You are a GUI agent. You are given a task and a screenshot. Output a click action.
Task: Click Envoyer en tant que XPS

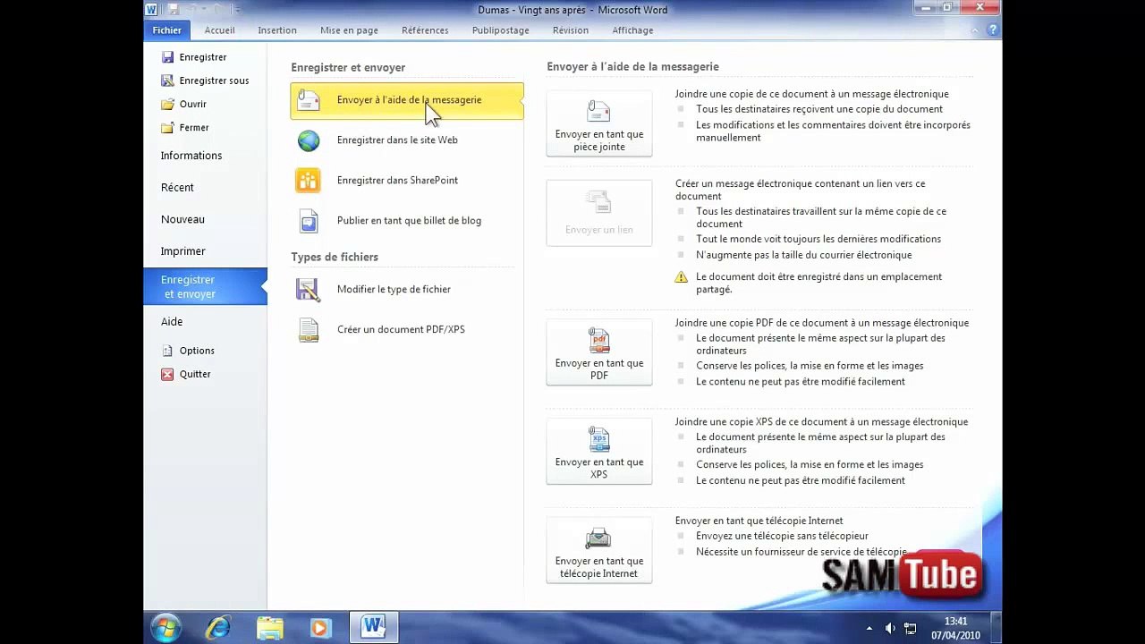599,452
